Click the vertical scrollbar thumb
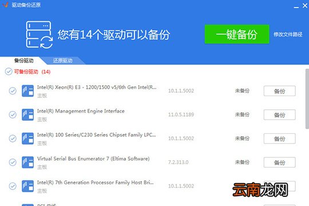The image size is (309, 206). pyautogui.click(x=307, y=99)
